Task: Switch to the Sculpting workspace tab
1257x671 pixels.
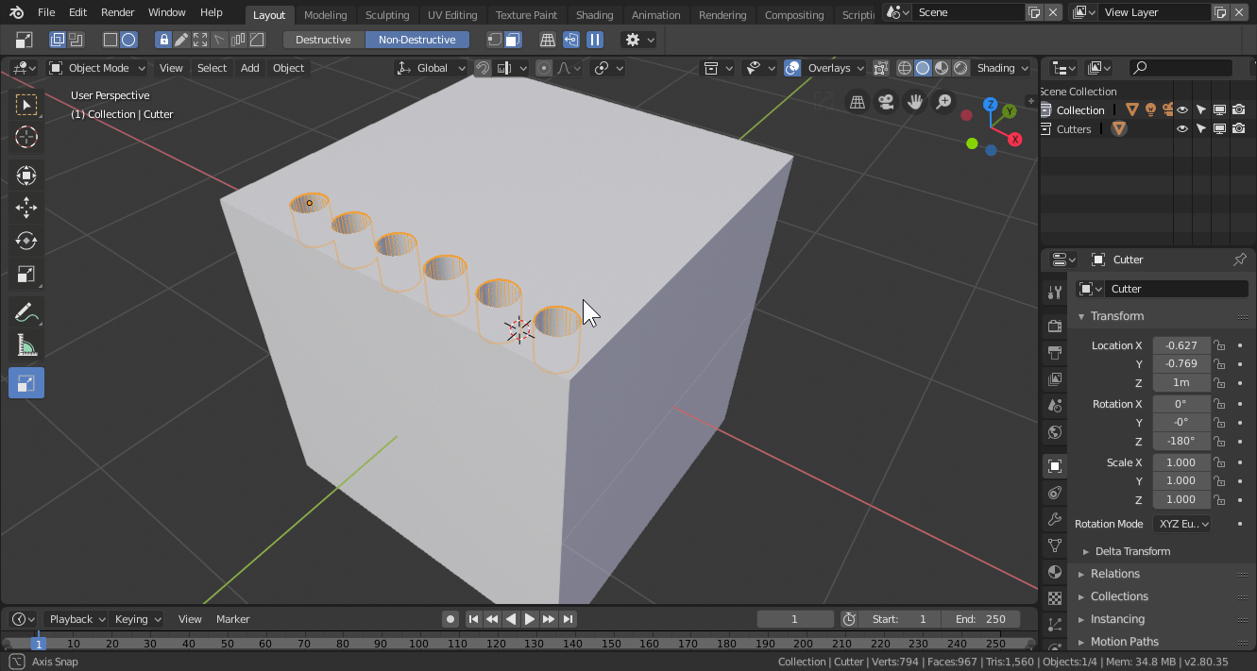Action: [387, 15]
